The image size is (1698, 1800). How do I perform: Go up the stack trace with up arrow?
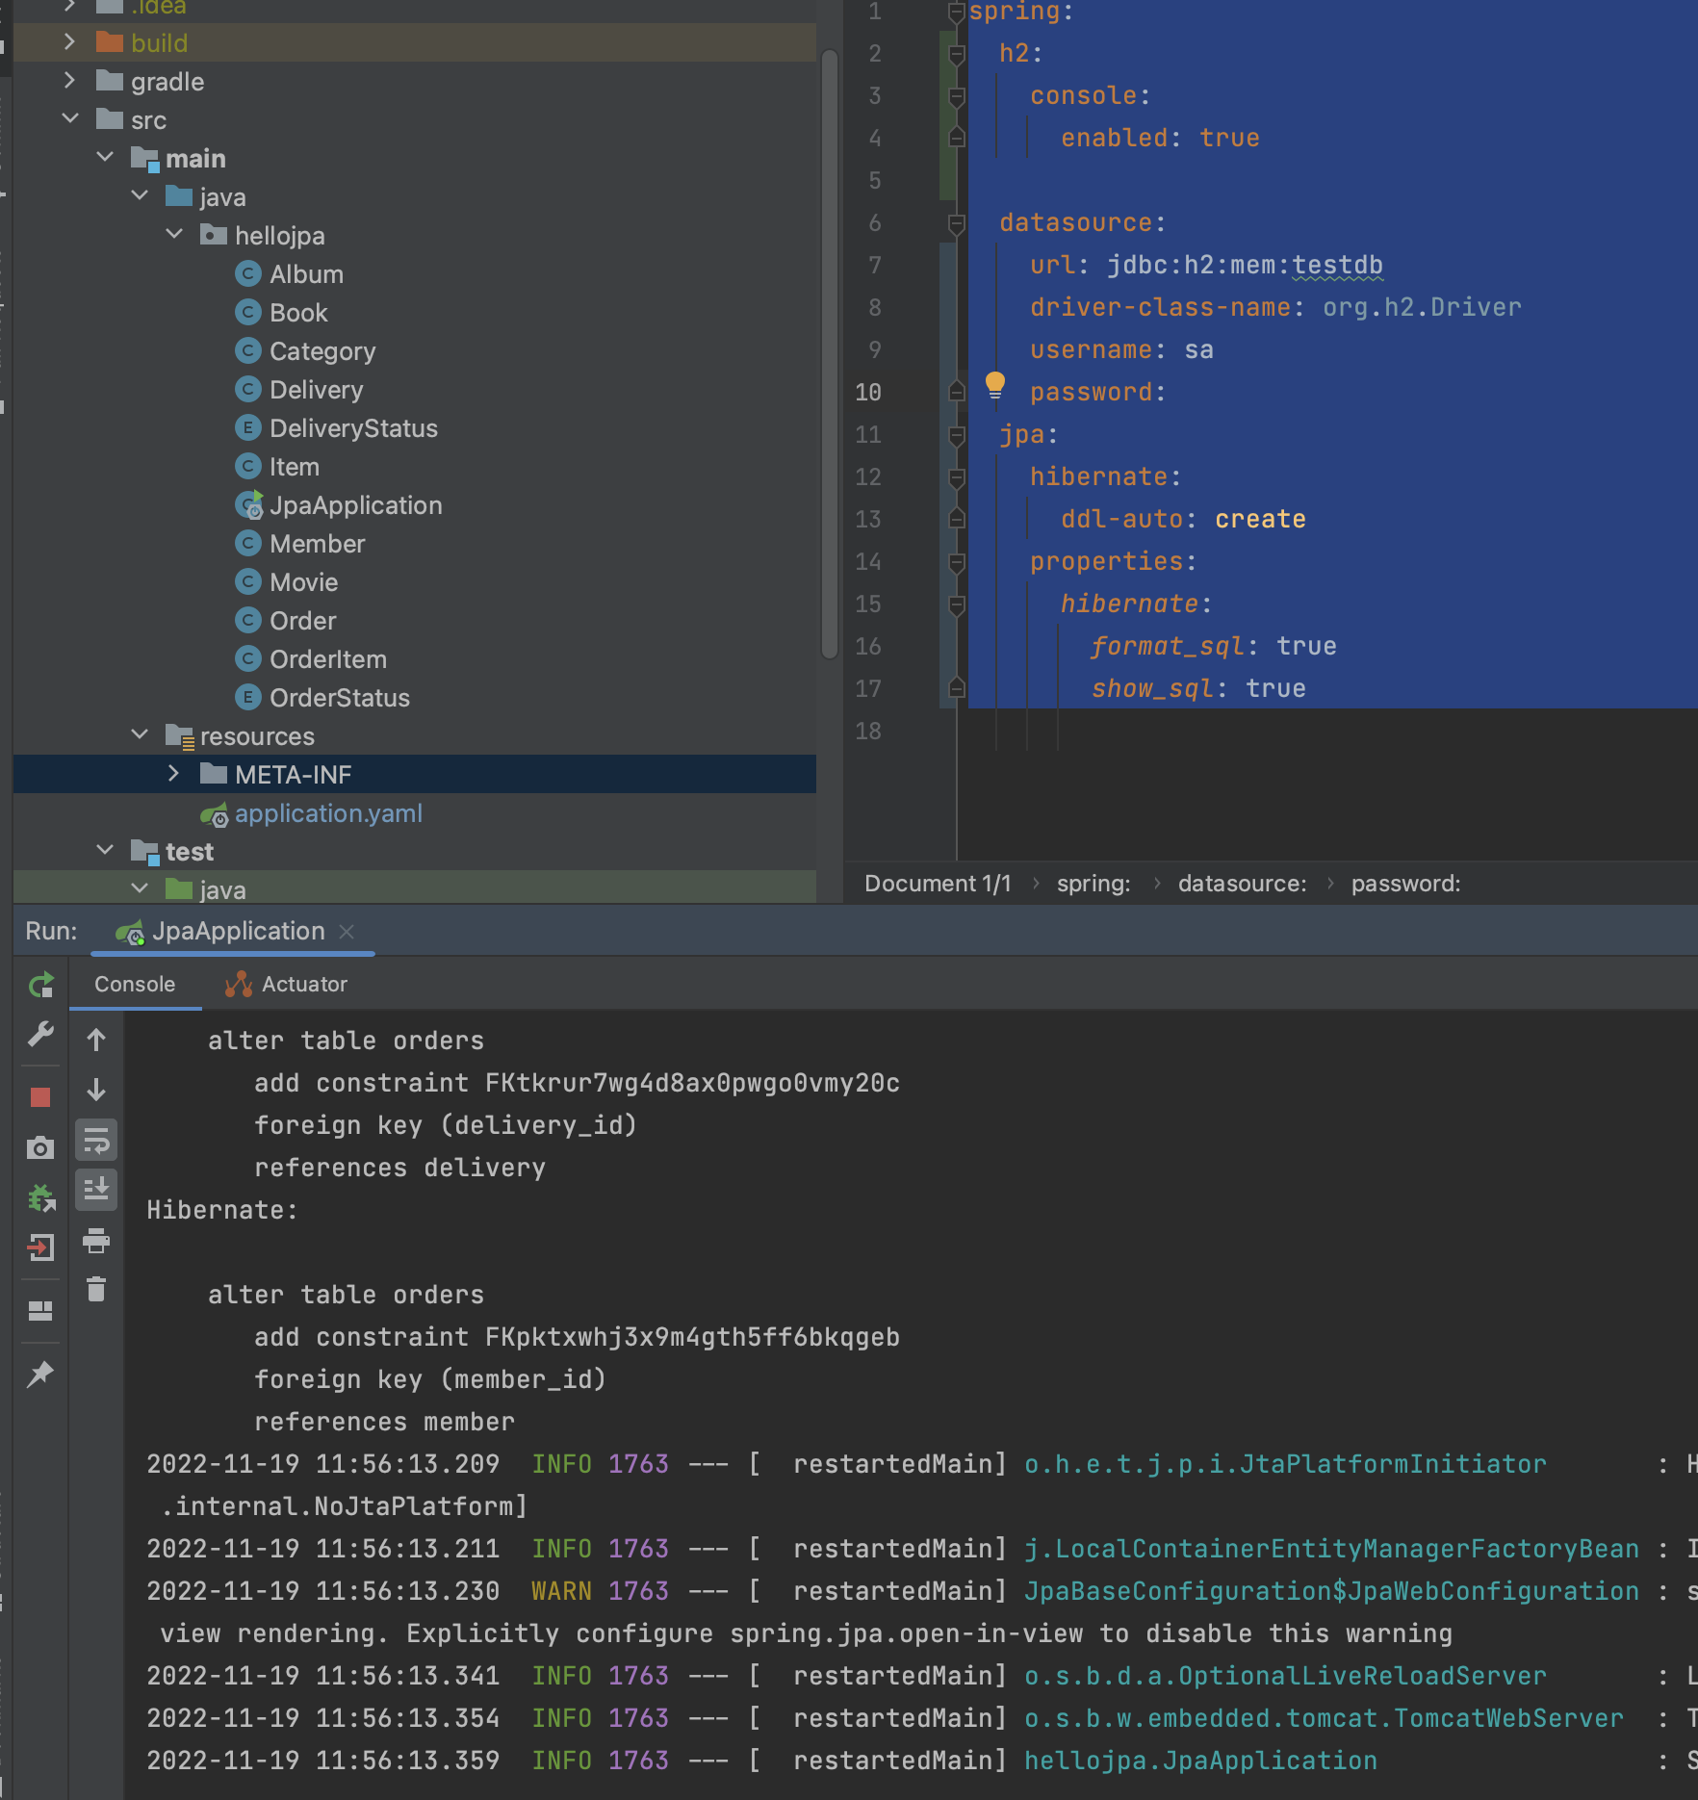pos(96,1040)
